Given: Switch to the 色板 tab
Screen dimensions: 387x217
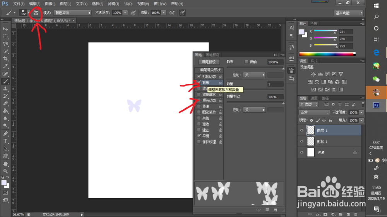Looking at the screenshot, I should point(314,24).
